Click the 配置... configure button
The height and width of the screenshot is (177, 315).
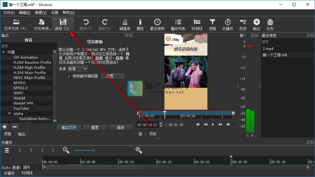[112, 76]
